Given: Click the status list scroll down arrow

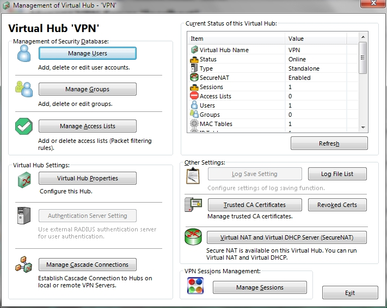Looking at the screenshot, I should [363, 128].
